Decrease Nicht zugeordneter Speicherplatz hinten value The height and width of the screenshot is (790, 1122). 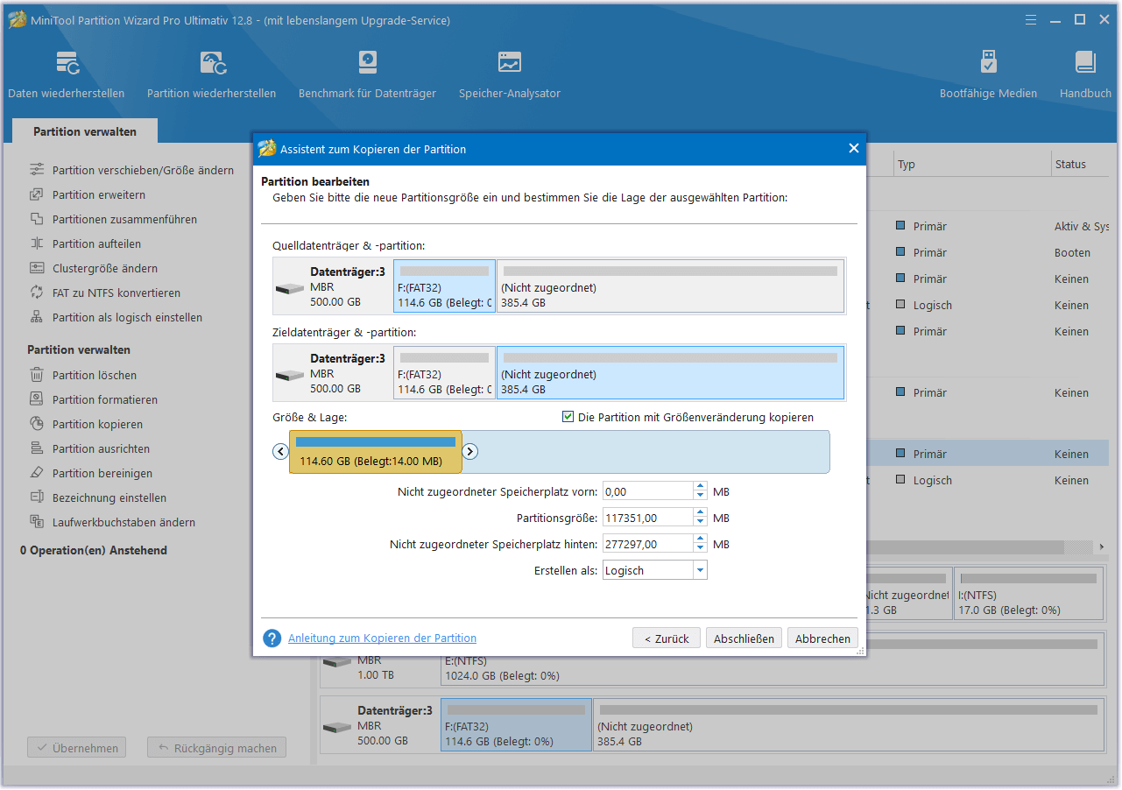pos(700,548)
